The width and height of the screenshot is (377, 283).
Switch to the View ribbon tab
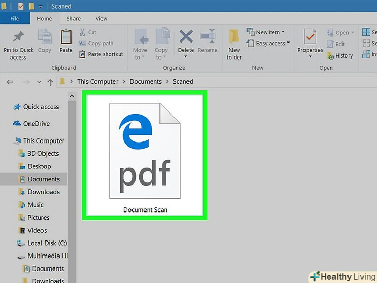(101, 19)
